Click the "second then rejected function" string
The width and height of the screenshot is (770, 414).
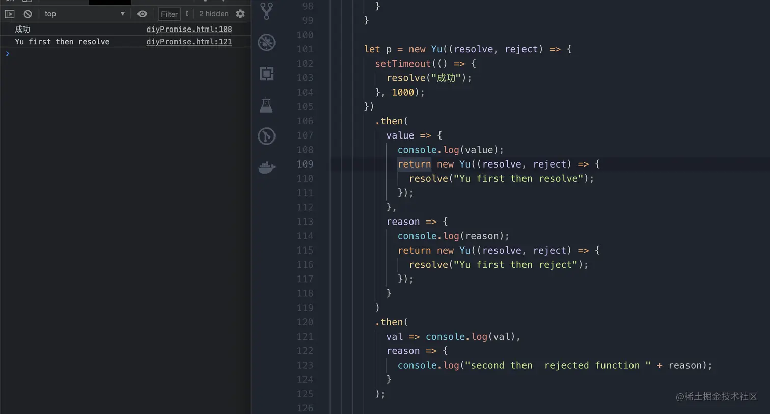(558, 365)
